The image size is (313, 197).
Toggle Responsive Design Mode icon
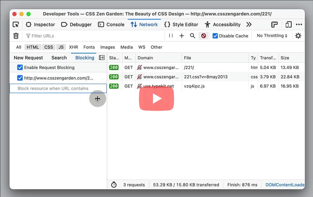point(288,25)
